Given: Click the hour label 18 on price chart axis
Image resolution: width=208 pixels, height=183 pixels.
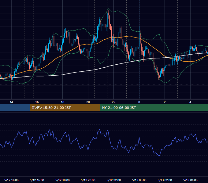Looking at the screenshot, I should [x=62, y=102].
